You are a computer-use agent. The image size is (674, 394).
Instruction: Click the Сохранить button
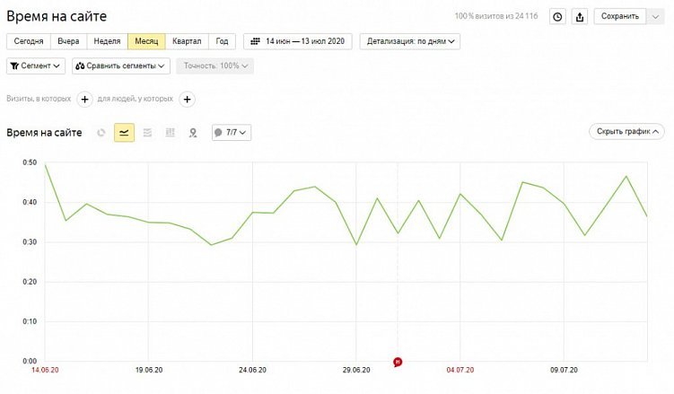click(x=620, y=16)
